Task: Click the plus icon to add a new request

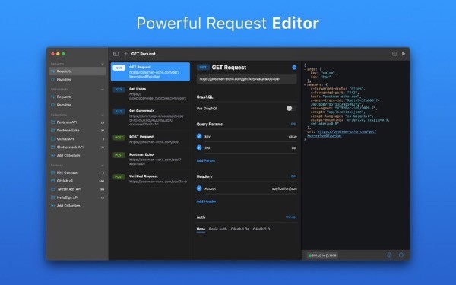Action: (125, 54)
